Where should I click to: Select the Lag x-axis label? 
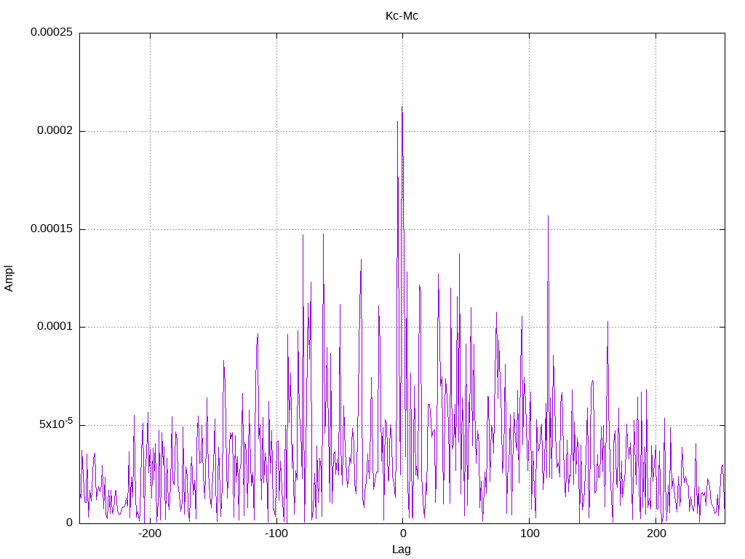pos(402,550)
